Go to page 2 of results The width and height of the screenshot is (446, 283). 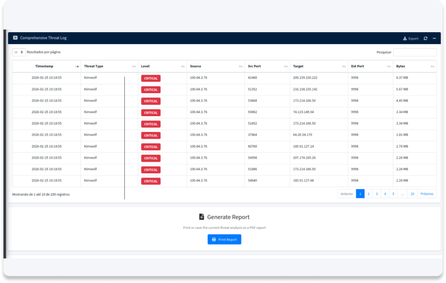(368, 194)
